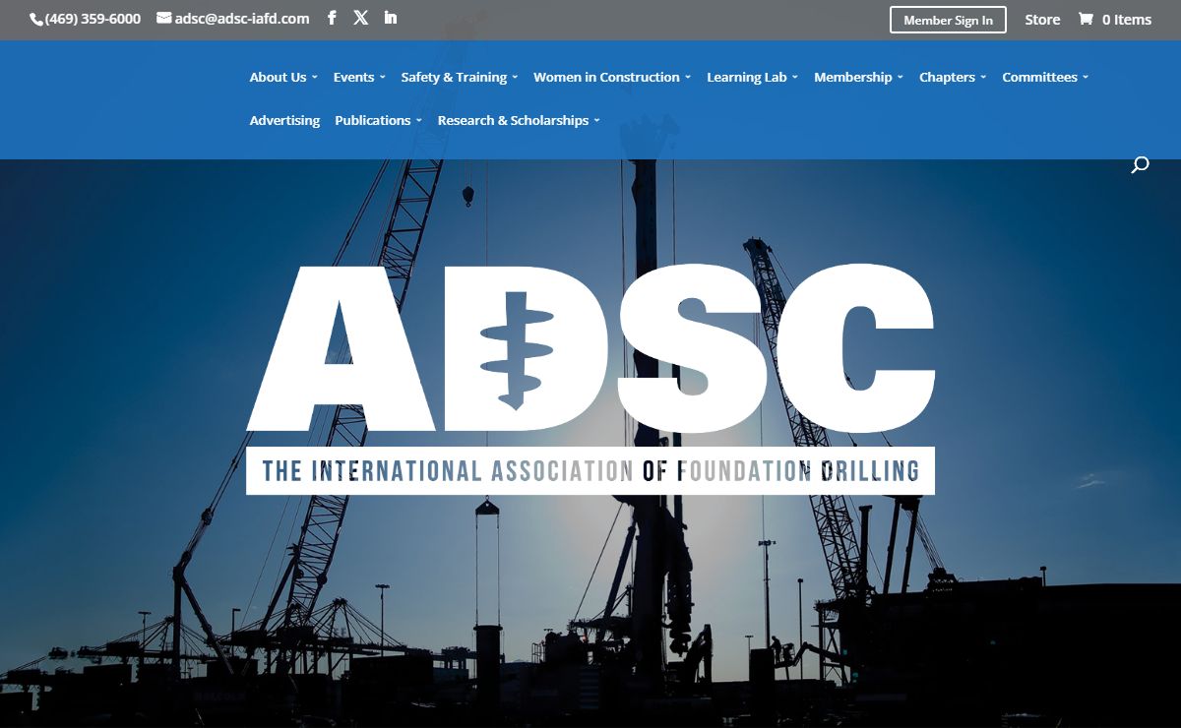The width and height of the screenshot is (1181, 728).
Task: Go to the Advertising page
Action: pyautogui.click(x=284, y=120)
